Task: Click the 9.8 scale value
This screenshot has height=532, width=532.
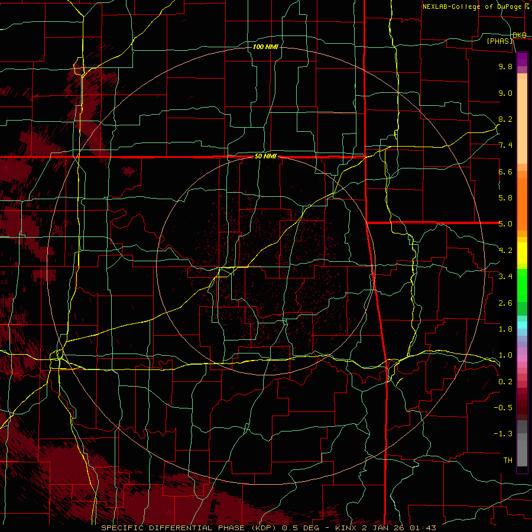Action: click(505, 66)
